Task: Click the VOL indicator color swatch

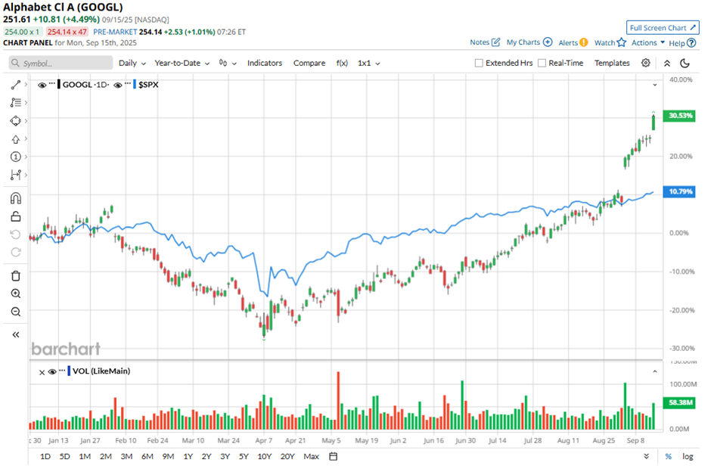Action: tap(69, 371)
